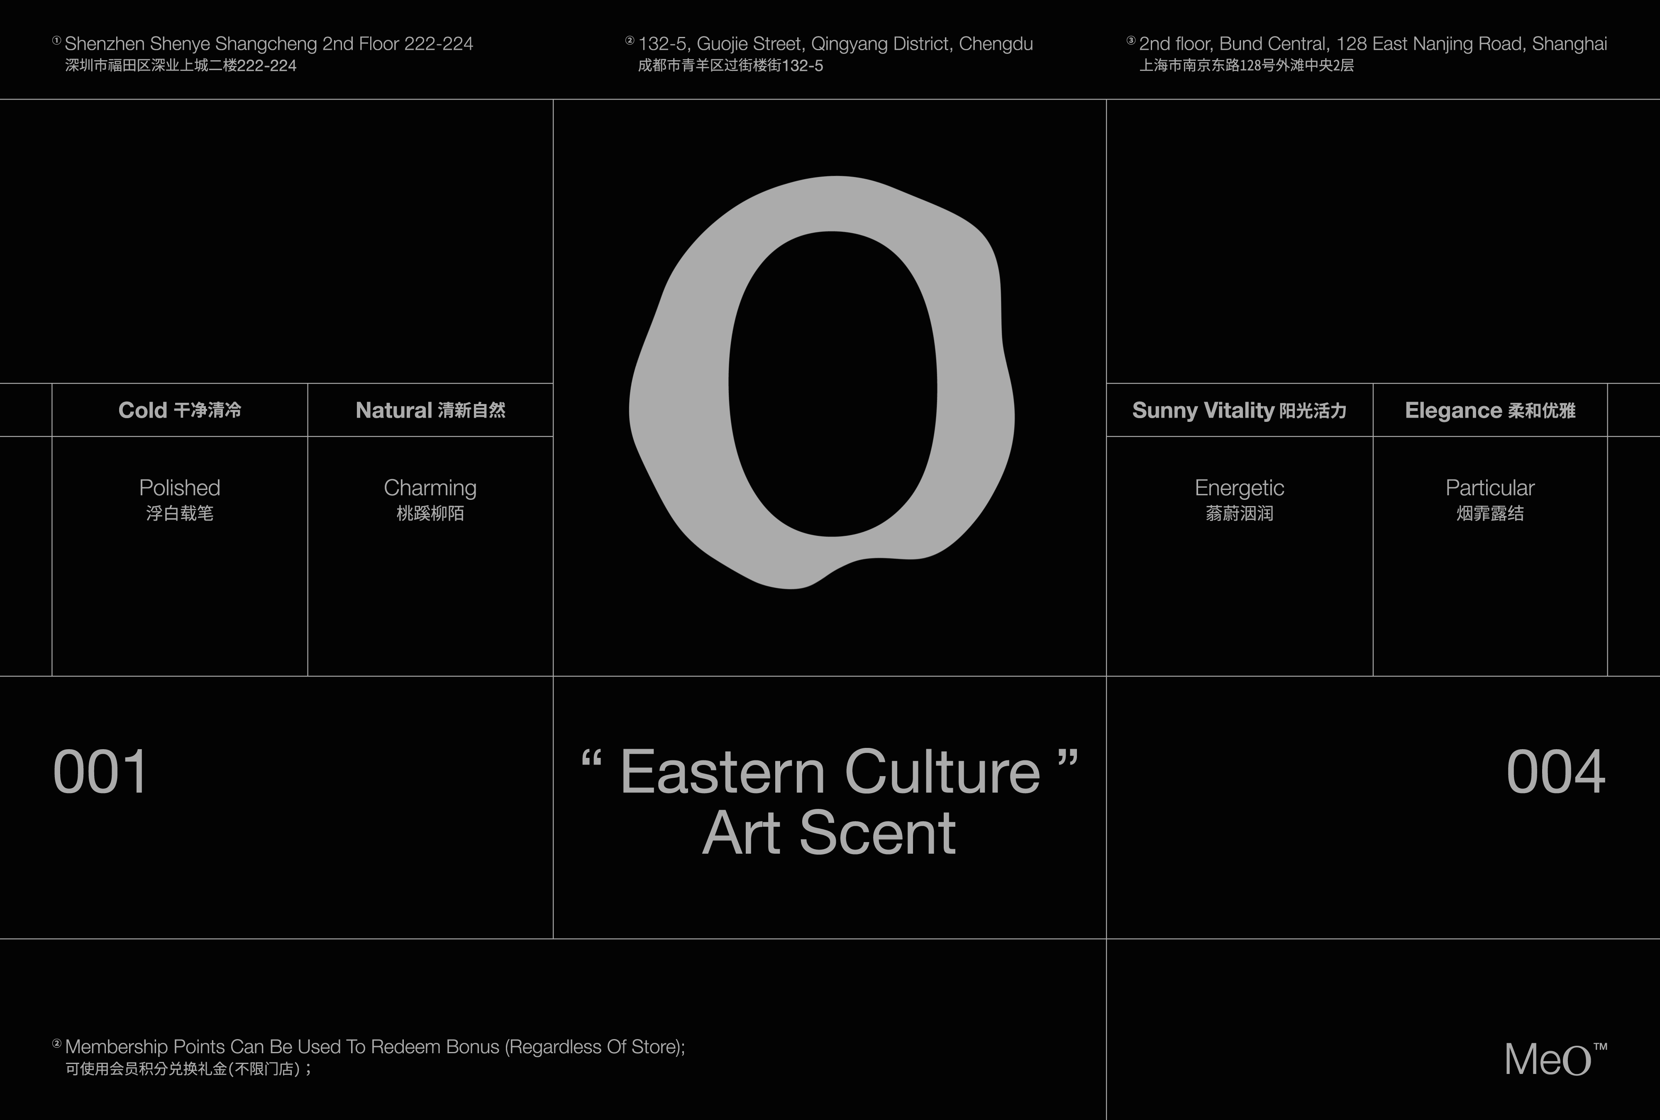
Task: Click the circled marker beside Membership Points note
Action: 57,1044
